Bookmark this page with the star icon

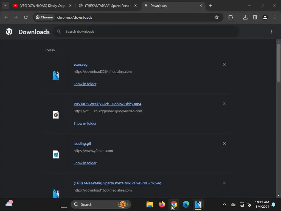click(217, 17)
